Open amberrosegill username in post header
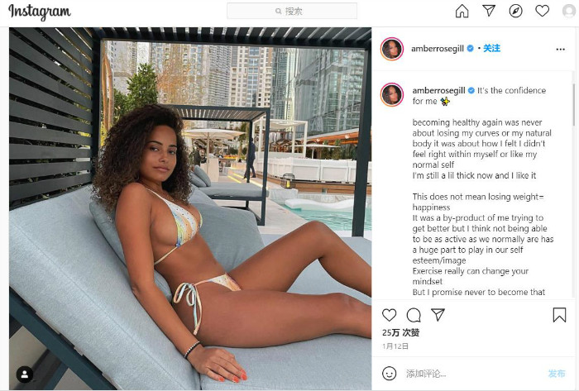The height and width of the screenshot is (391, 579). [x=438, y=49]
